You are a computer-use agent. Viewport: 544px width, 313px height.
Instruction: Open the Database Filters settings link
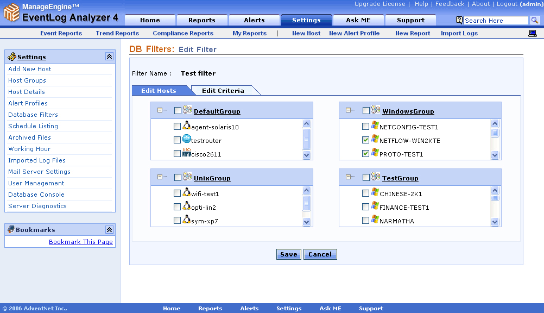click(33, 115)
